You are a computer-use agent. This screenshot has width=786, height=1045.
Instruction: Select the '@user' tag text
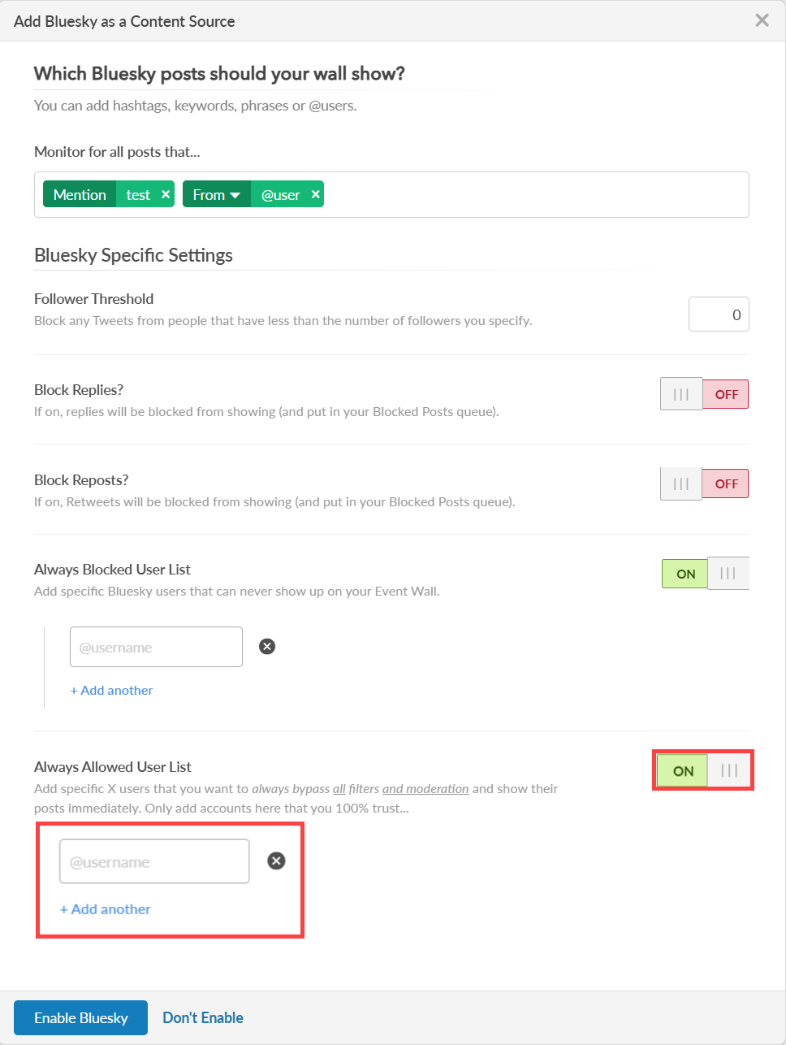(x=280, y=195)
